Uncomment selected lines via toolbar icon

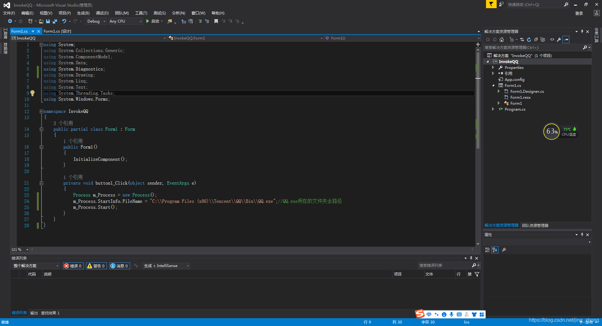pos(207,21)
